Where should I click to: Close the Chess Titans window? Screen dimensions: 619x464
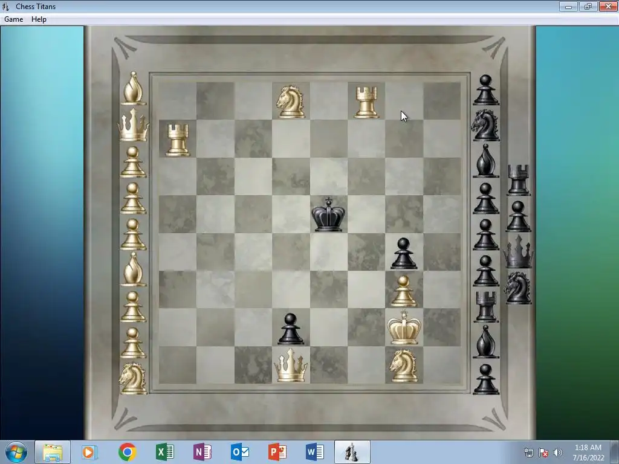coord(608,6)
